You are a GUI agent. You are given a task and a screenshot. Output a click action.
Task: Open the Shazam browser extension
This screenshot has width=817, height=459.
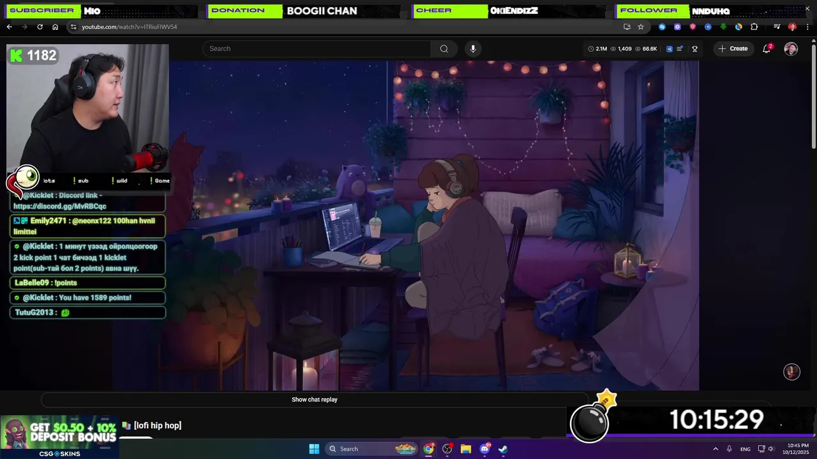tap(662, 27)
